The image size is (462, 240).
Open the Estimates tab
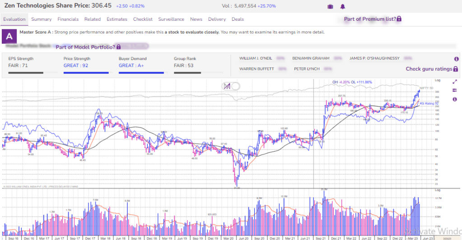click(117, 19)
